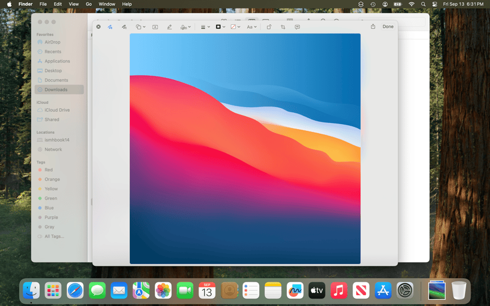490x306 pixels.
Task: Filter by Purple tag
Action: (x=59, y=218)
